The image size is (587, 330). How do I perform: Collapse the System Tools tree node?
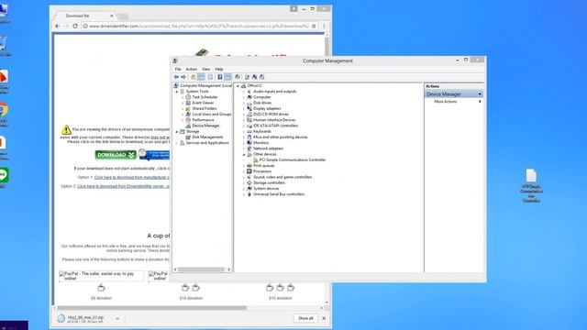[177, 92]
